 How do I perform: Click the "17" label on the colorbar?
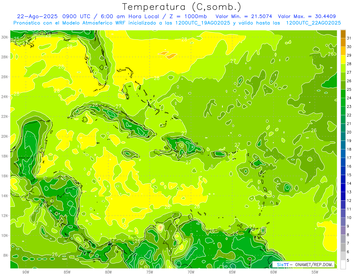pyautogui.click(x=349, y=158)
